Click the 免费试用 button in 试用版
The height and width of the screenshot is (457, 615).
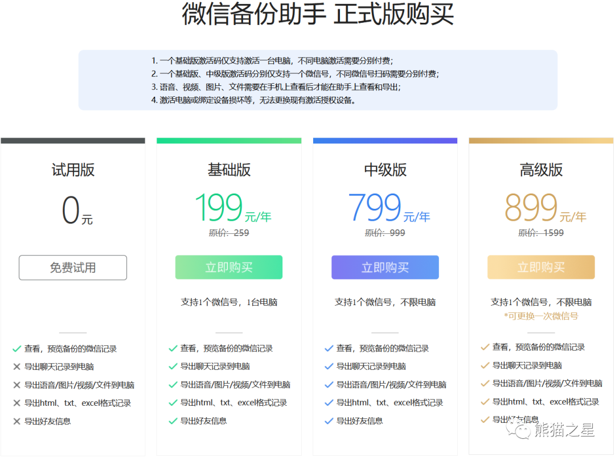73,267
